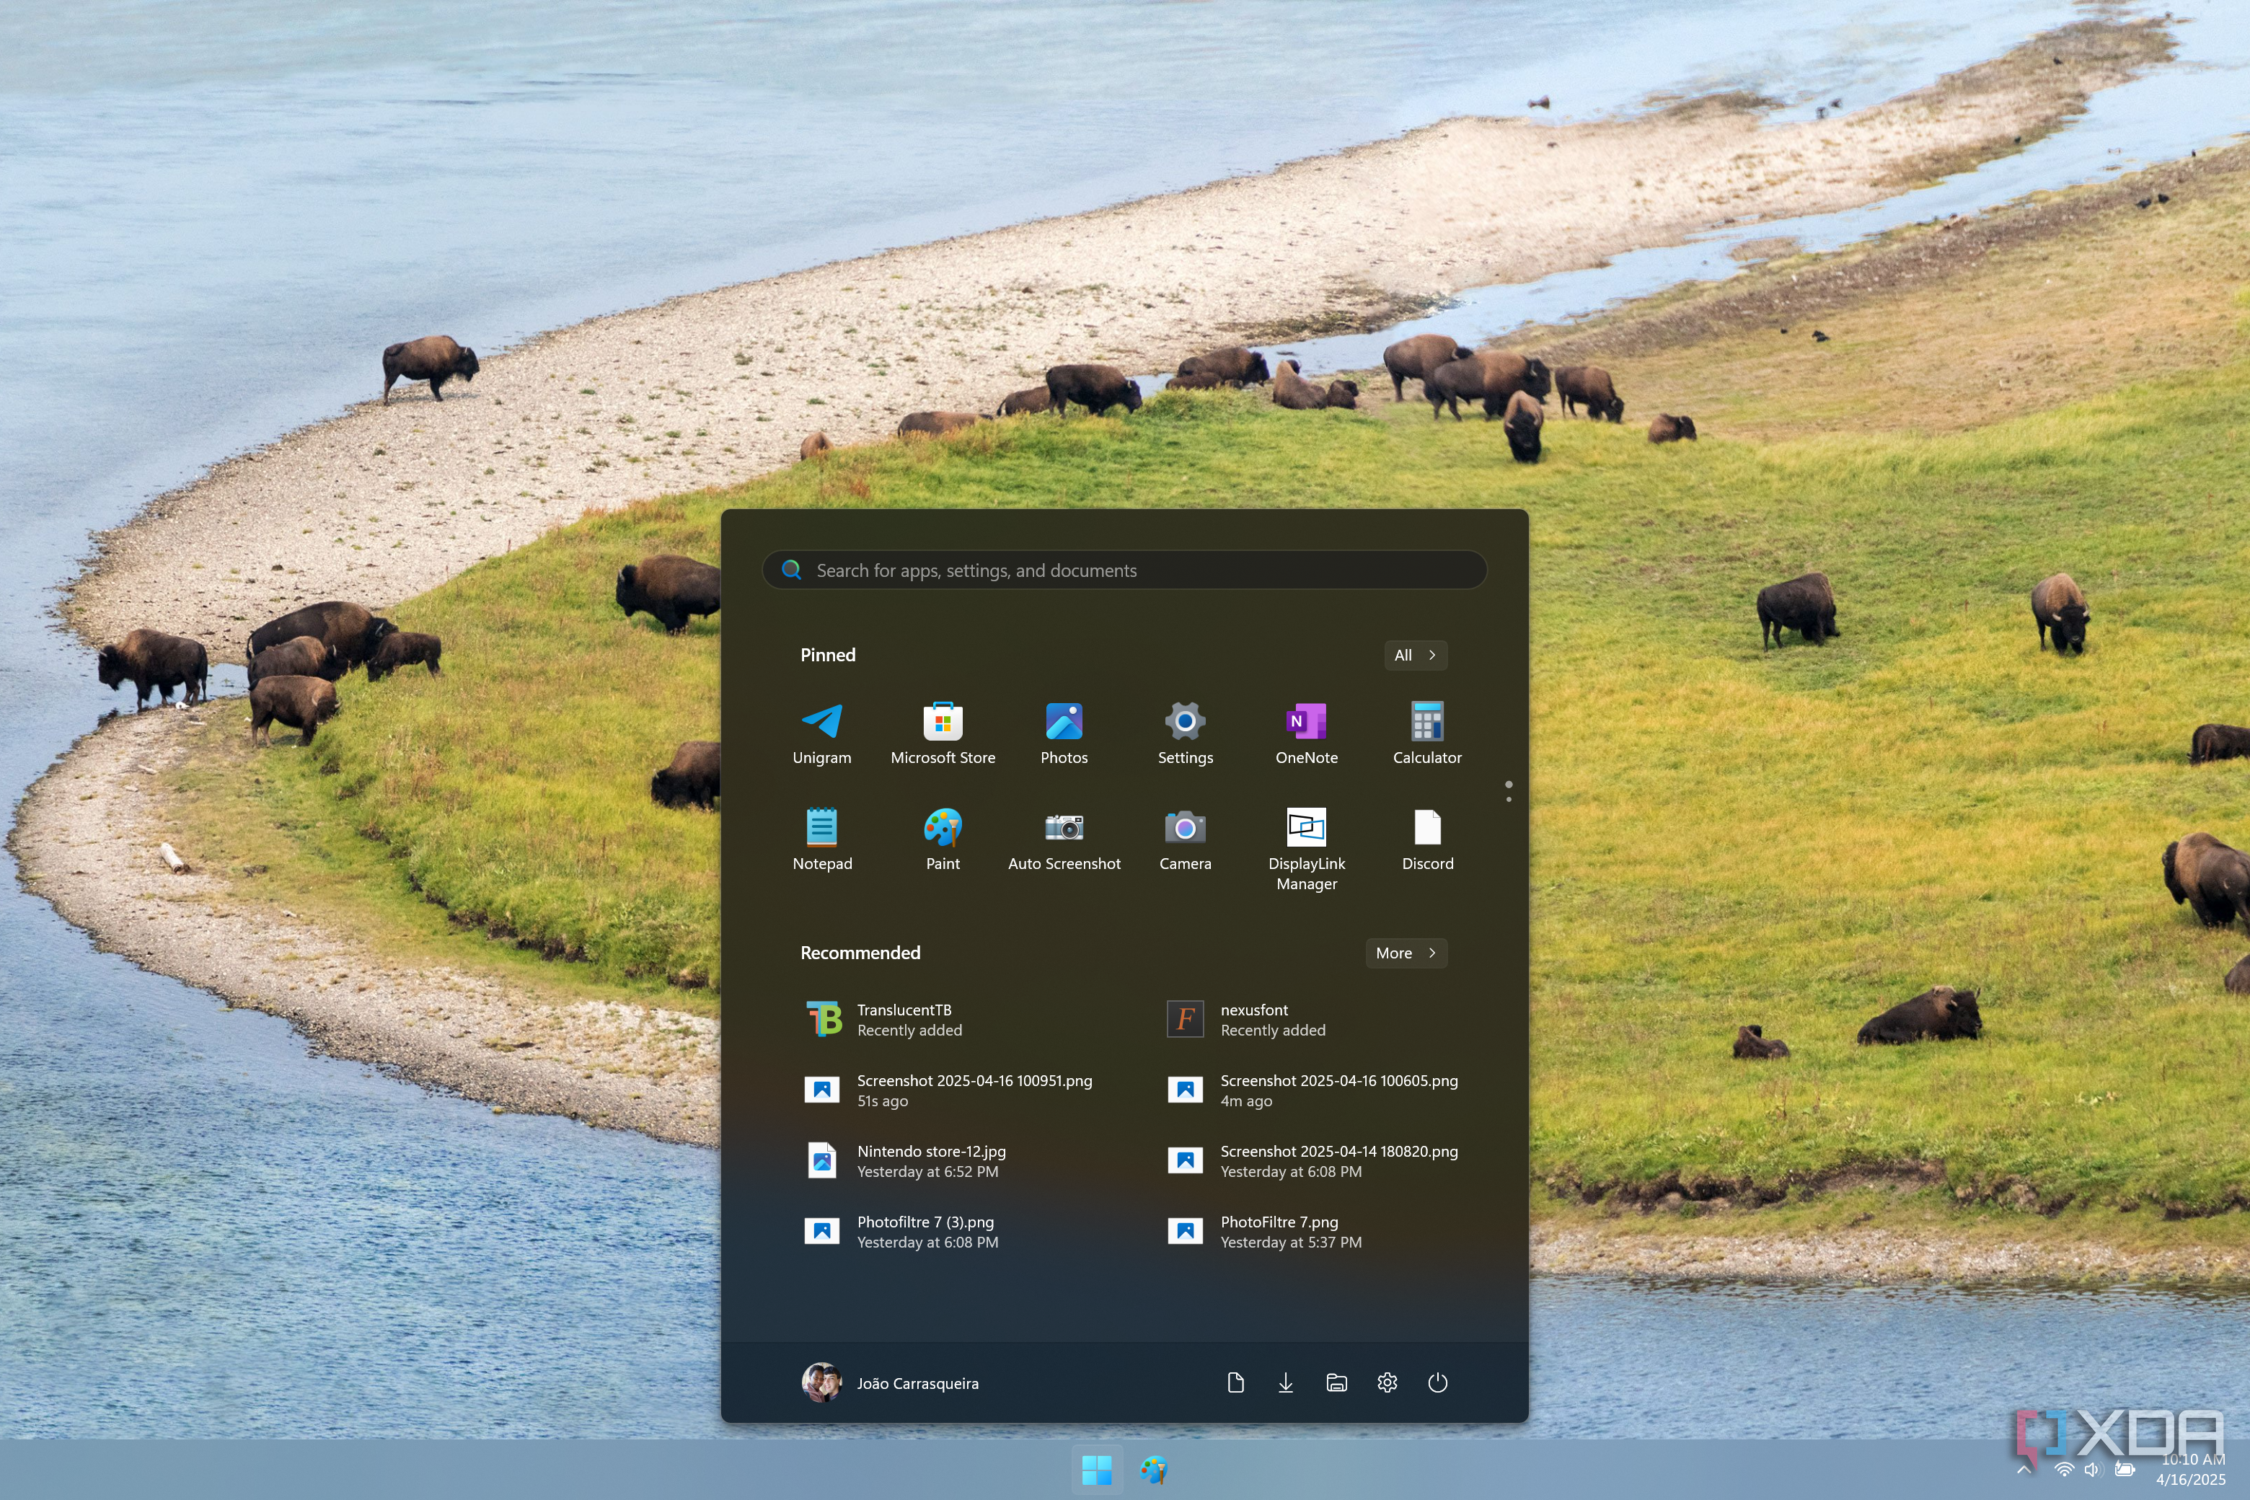Open the Photos app
The image size is (2250, 1500).
pyautogui.click(x=1063, y=733)
